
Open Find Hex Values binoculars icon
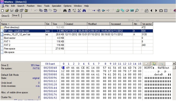(x=70, y=10)
